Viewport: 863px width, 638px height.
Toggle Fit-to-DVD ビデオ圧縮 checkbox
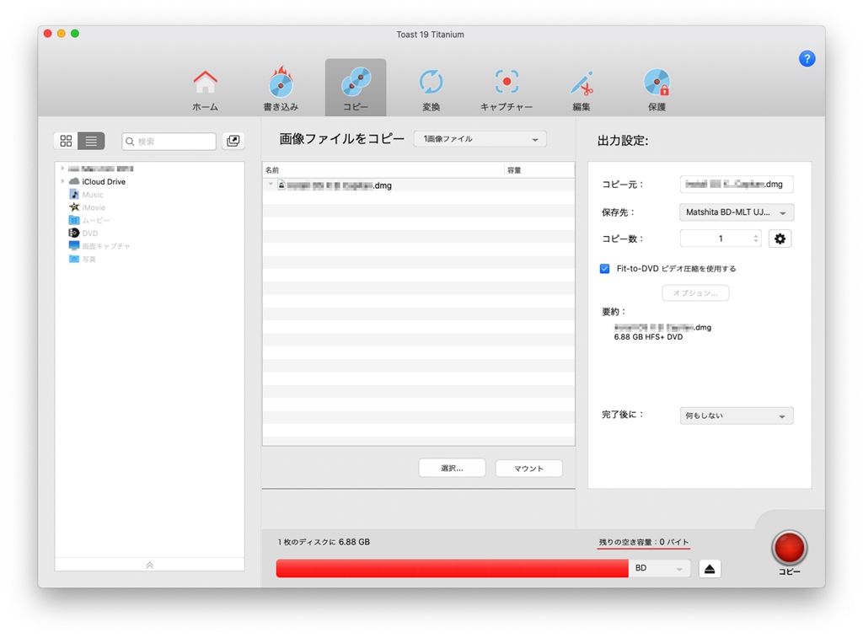604,269
